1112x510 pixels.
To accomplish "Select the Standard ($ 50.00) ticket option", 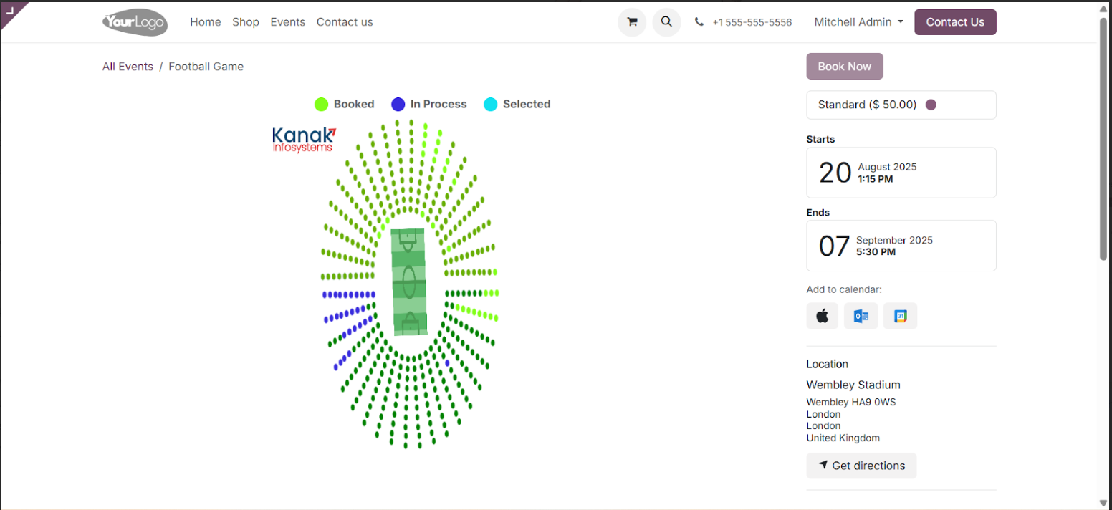I will 901,105.
